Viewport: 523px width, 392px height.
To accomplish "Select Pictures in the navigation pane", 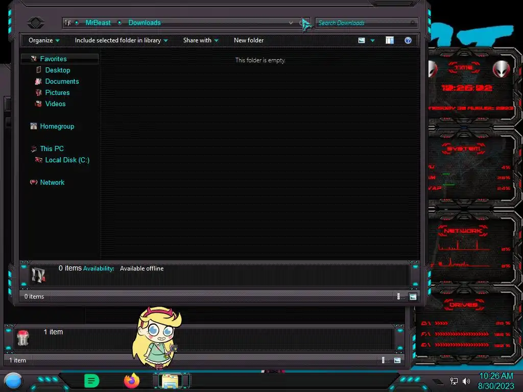I will coord(57,93).
